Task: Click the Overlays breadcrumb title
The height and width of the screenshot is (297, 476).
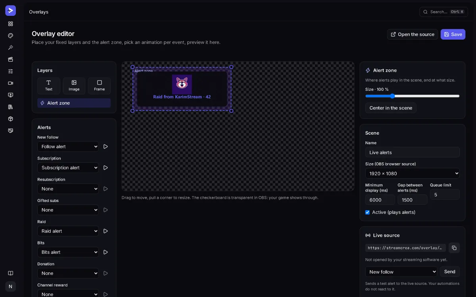Action: (39, 12)
